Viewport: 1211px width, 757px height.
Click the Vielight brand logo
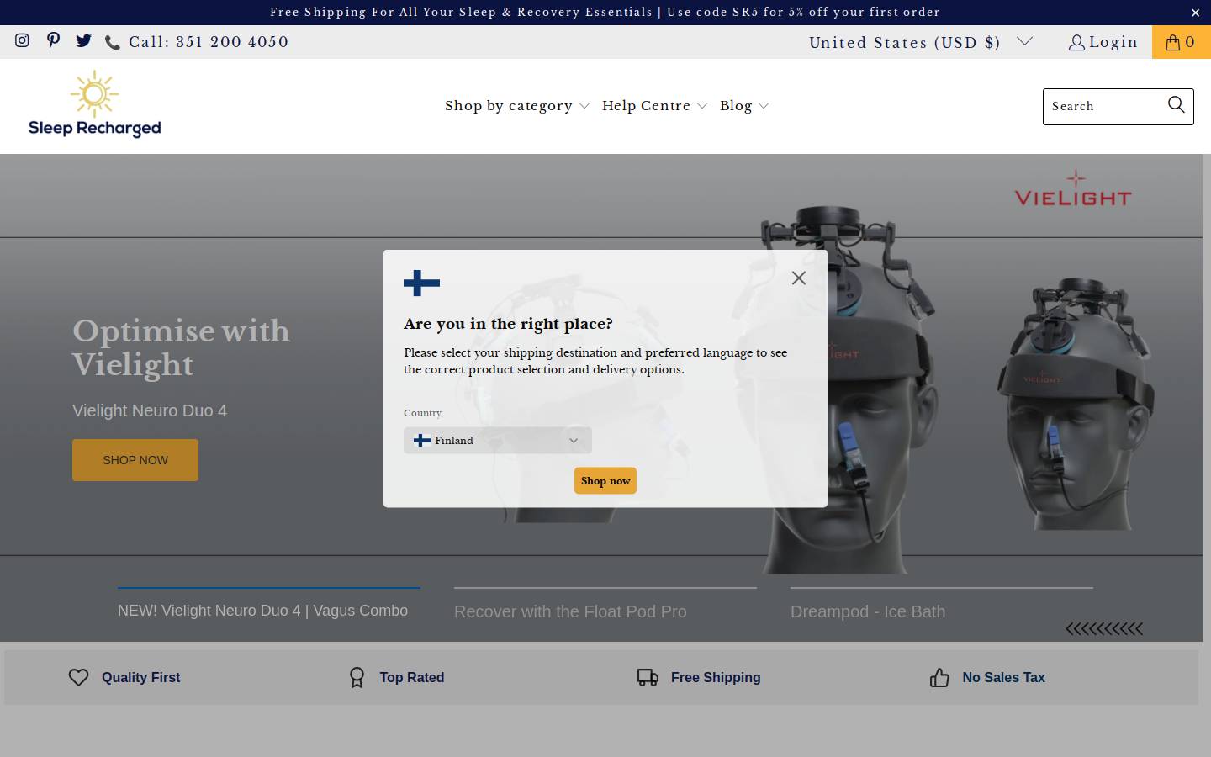point(1073,189)
